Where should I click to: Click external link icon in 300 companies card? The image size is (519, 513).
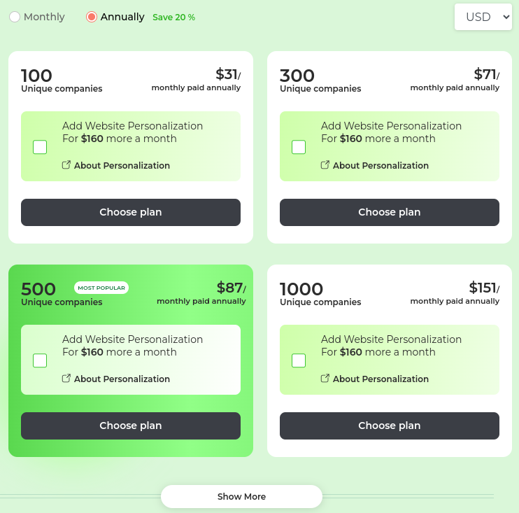[x=325, y=164]
